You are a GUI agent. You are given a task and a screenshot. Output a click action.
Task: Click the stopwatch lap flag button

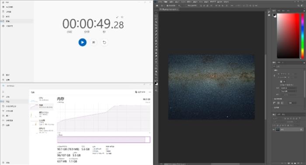[94, 42]
